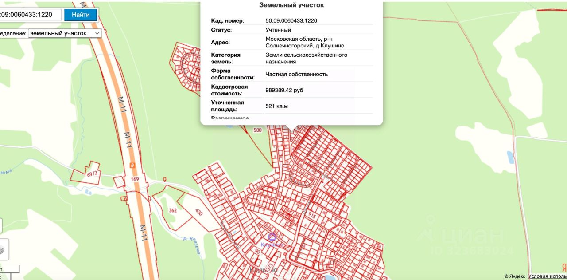Click the orange marker on M-11 highway
Screen dimensions: 567x280
click(x=132, y=166)
